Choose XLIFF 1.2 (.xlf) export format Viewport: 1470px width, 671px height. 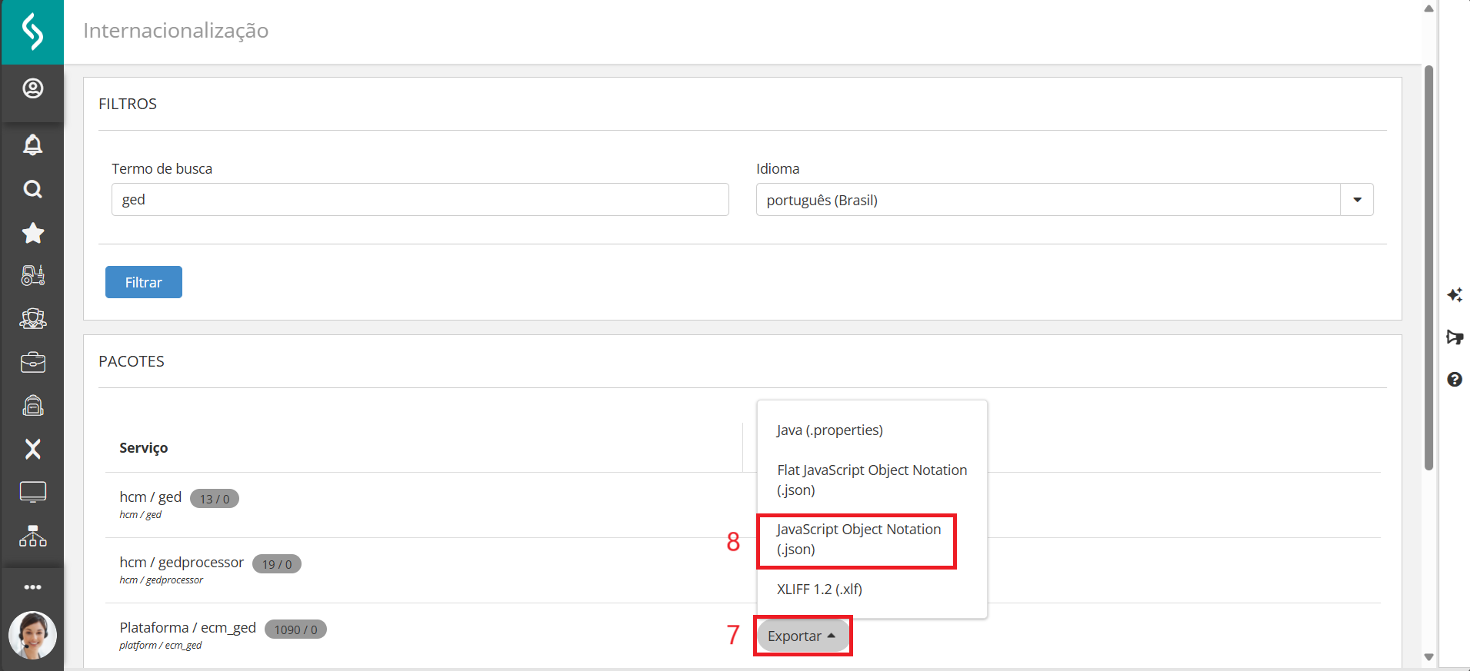(819, 589)
